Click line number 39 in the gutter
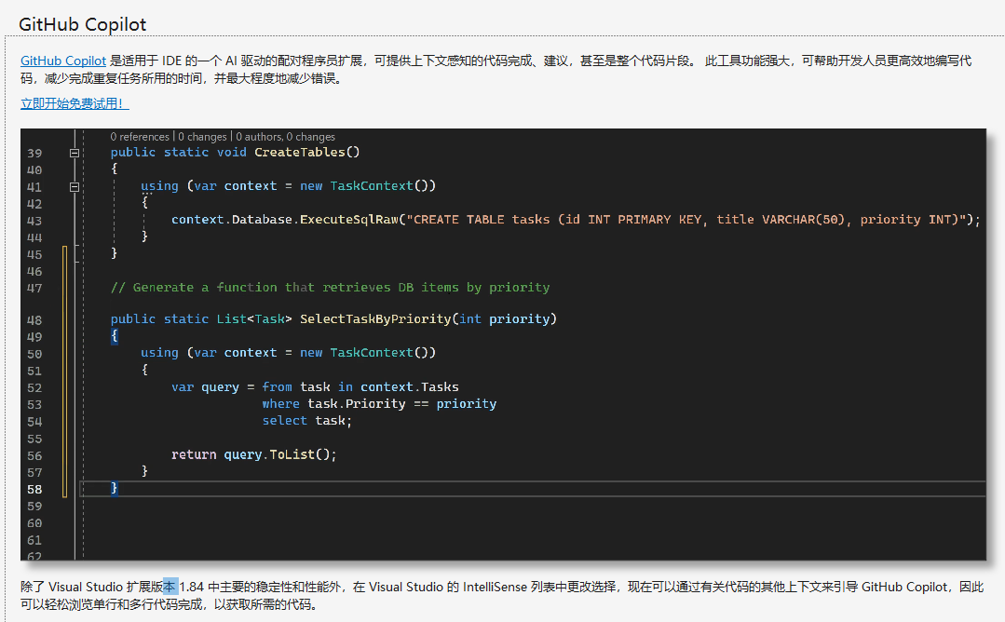The height and width of the screenshot is (622, 1005). click(34, 154)
